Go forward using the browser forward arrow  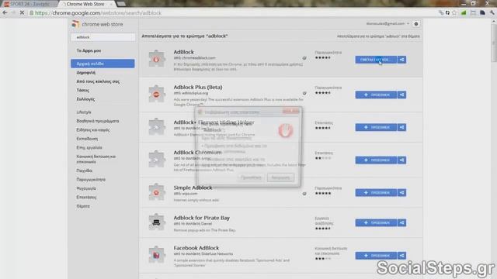pos(13,12)
